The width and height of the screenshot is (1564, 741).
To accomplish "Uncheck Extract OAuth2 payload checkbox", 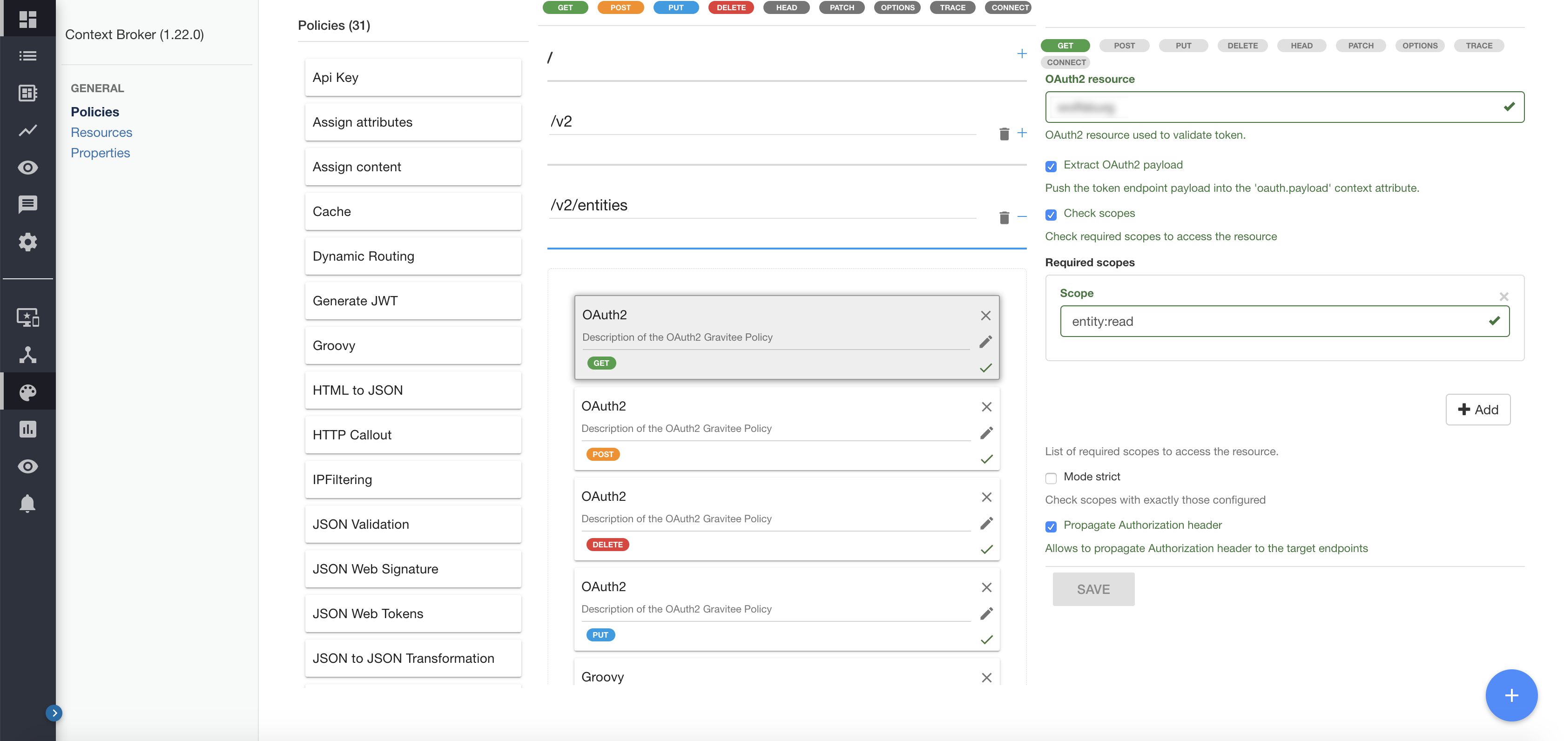I will [1051, 166].
